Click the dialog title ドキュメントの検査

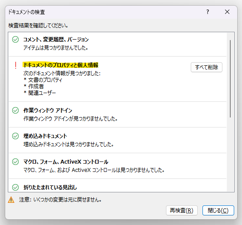(27, 12)
